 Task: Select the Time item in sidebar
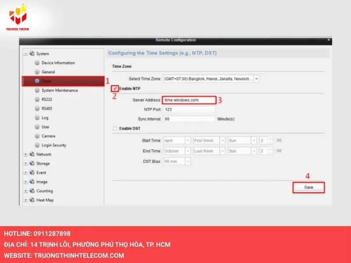coord(47,81)
